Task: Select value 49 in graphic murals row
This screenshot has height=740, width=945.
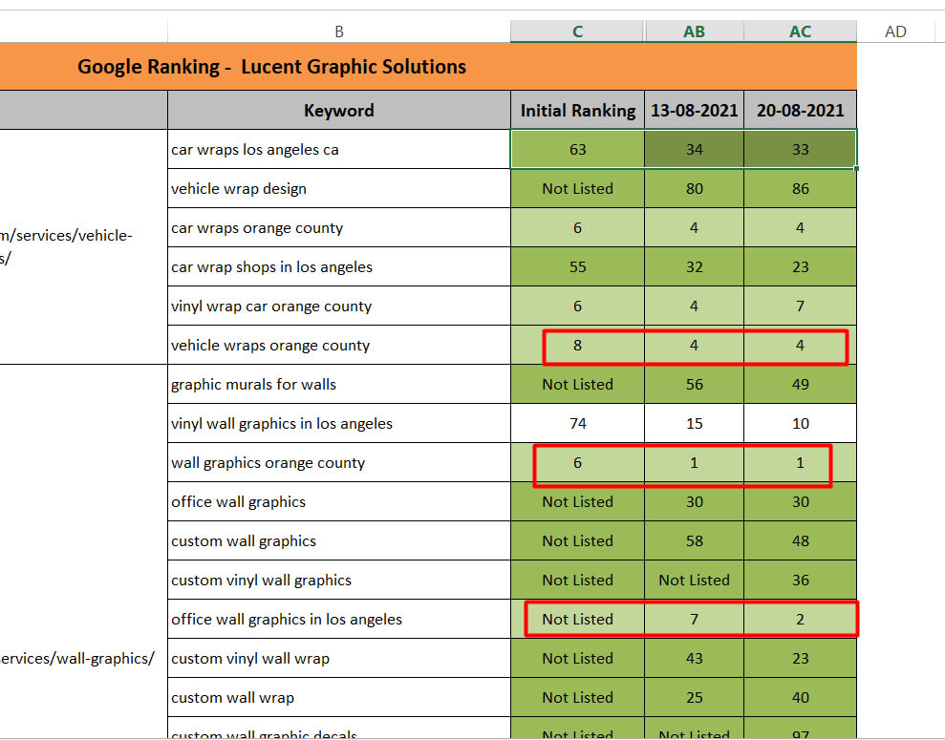Action: click(x=801, y=384)
